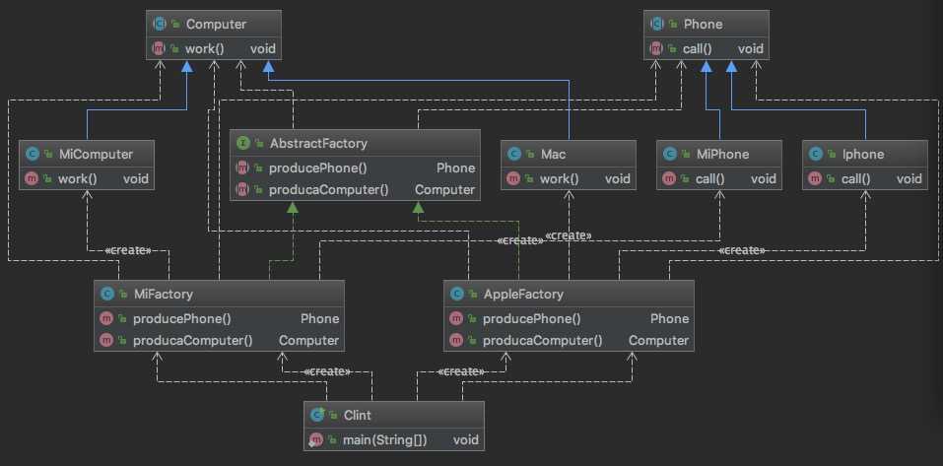This screenshot has width=943, height=466.
Task: Click the AbstractFactory interface icon
Action: 243,143
